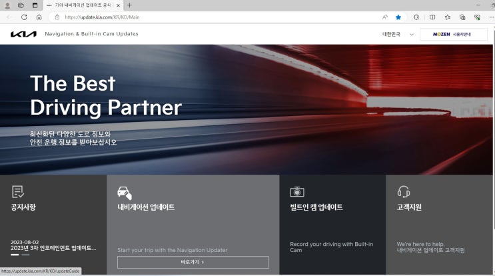This screenshot has width=495, height=276.
Task: Click the built-in cam camera icon
Action: click(297, 192)
